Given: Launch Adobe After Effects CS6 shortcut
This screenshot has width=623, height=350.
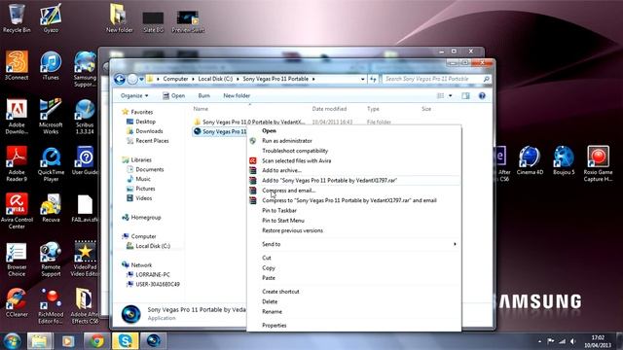Looking at the screenshot, I should 85,306.
